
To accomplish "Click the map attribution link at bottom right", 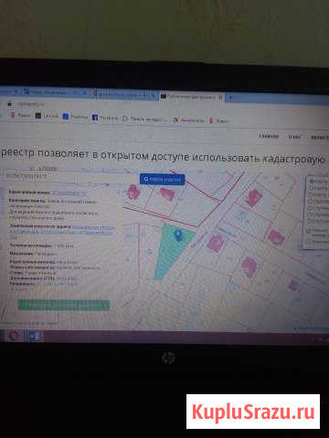I will (311, 328).
